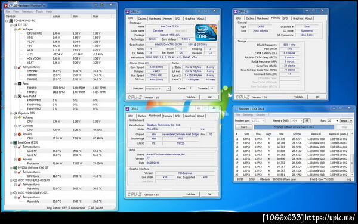358x224 pixels.
Task: Open the Problem size dropdown in LinX
Action: pyautogui.click(x=263, y=120)
